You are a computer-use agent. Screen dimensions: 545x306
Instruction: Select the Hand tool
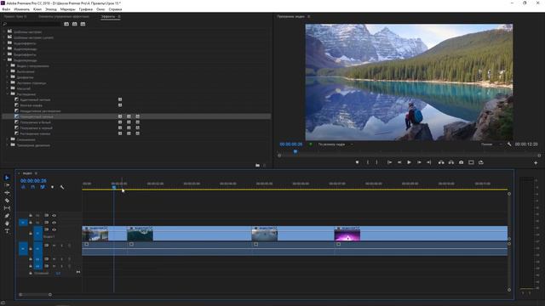pos(7,224)
